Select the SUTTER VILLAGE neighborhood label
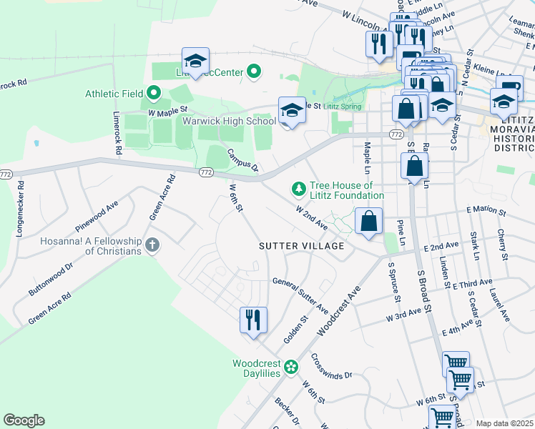 (x=302, y=246)
